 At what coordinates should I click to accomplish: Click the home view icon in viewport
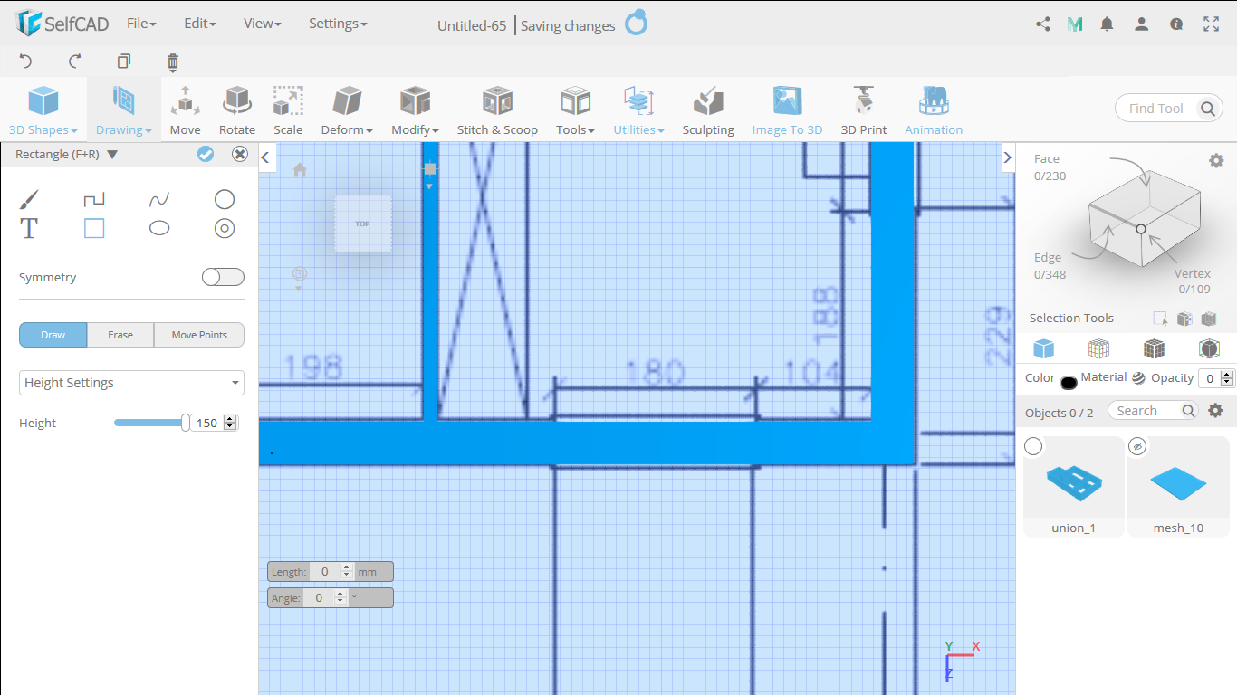point(300,169)
